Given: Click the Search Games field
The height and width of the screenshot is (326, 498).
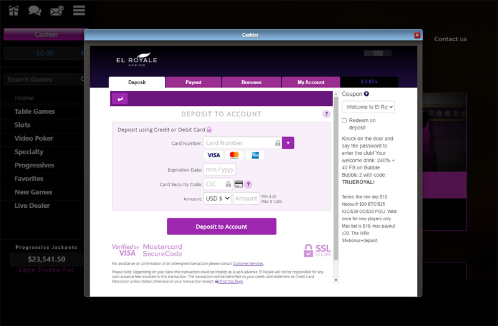Looking at the screenshot, I should point(44,79).
